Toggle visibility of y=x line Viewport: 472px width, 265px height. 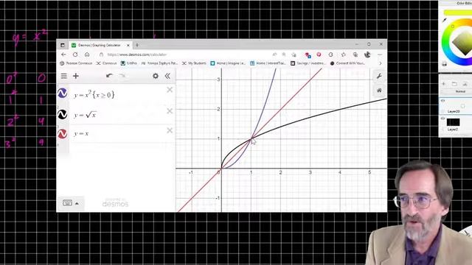tap(62, 133)
